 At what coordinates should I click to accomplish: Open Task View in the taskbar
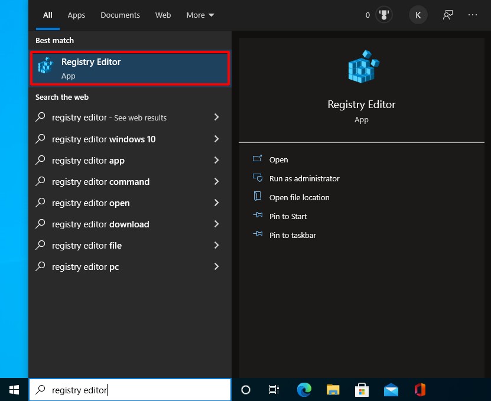274,390
